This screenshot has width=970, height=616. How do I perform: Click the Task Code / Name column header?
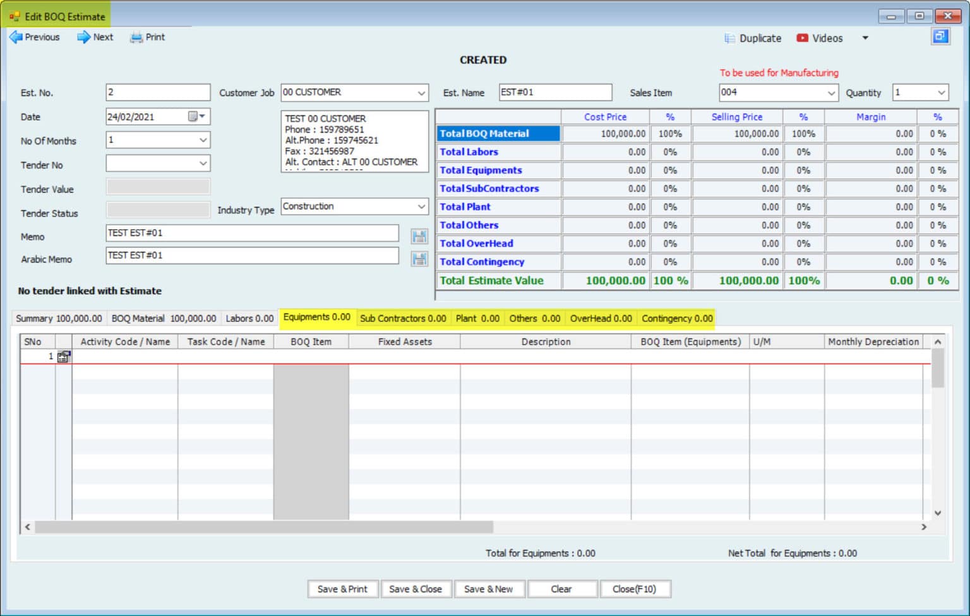[225, 341]
